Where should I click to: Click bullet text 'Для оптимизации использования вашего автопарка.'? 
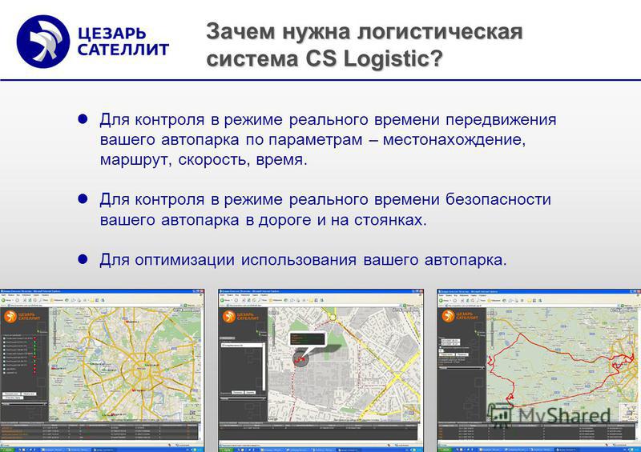(x=304, y=260)
